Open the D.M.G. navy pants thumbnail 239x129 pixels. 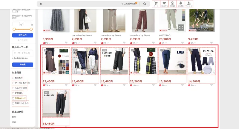201,61
